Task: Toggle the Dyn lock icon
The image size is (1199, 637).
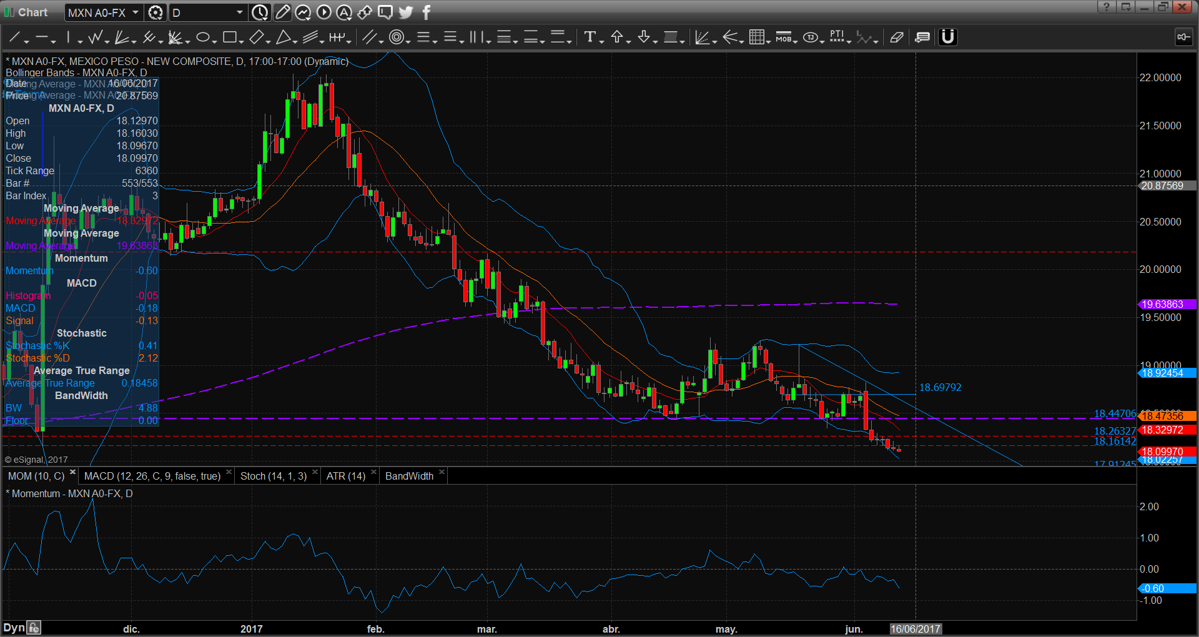Action: click(x=34, y=628)
